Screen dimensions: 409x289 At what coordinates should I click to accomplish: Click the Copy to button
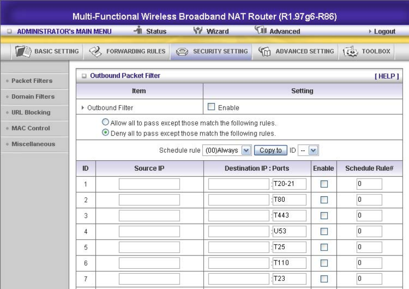point(270,150)
